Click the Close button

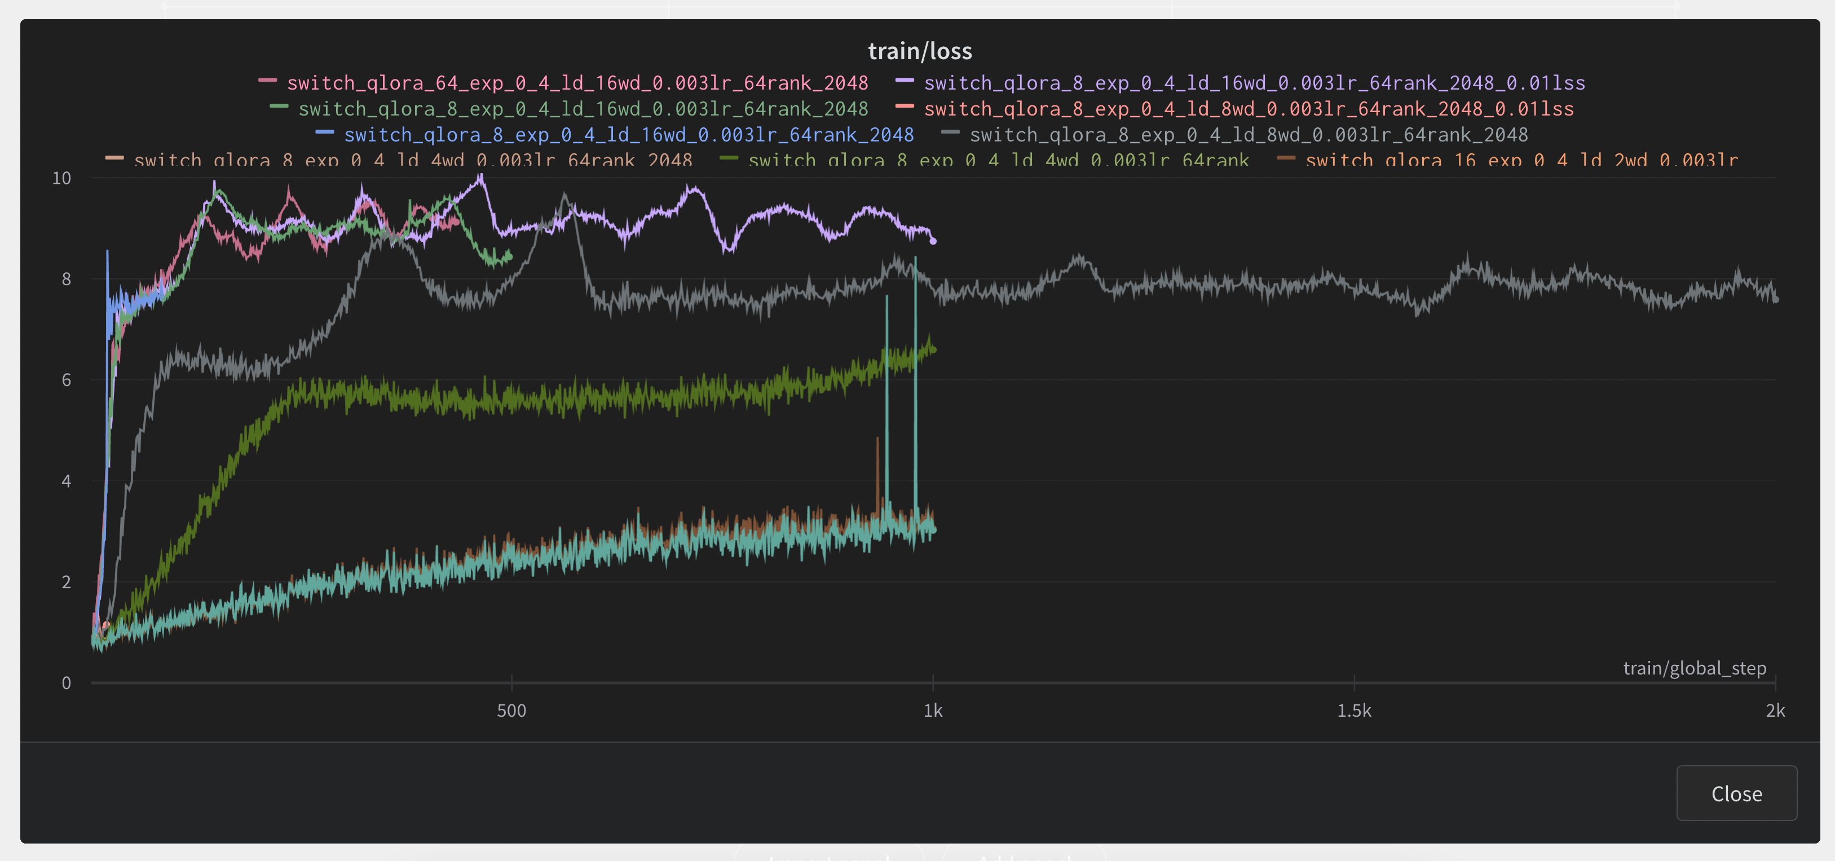pyautogui.click(x=1736, y=793)
